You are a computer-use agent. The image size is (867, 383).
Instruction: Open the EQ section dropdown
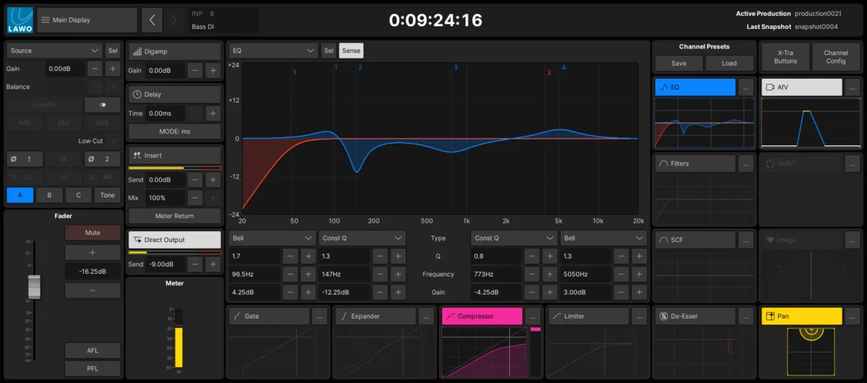[273, 51]
